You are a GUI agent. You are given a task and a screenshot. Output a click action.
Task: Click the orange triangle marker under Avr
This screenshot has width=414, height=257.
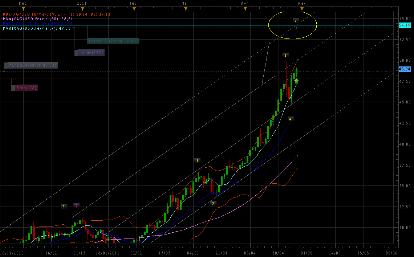click(245, 8)
